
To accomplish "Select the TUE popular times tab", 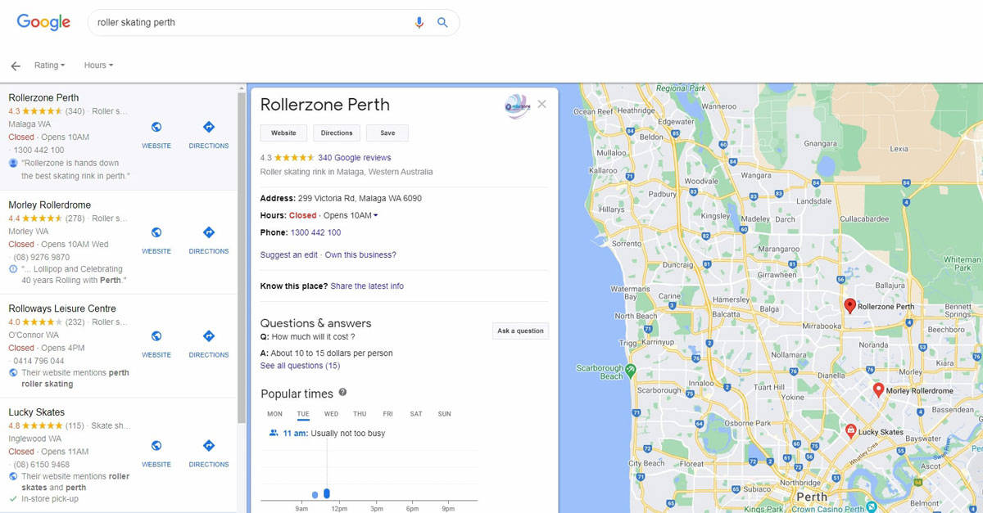I will [303, 414].
